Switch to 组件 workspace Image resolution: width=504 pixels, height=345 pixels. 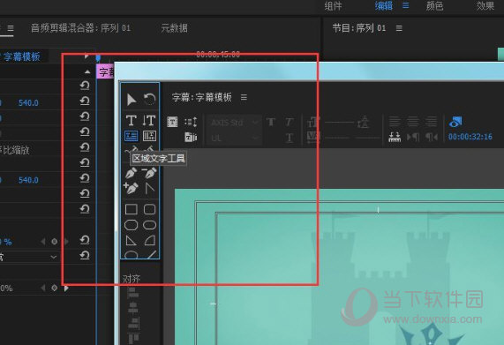[333, 6]
